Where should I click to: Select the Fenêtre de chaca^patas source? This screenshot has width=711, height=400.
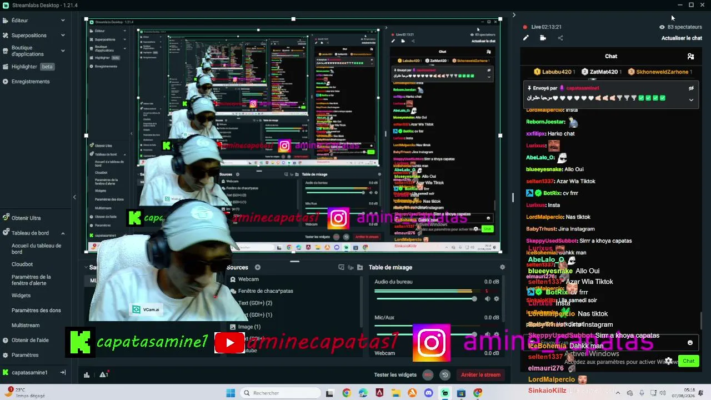pos(266,291)
